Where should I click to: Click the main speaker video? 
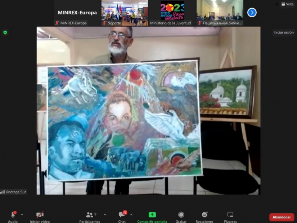pyautogui.click(x=148, y=110)
